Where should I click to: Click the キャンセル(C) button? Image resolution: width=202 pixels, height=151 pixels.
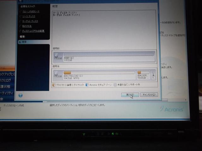149,95
